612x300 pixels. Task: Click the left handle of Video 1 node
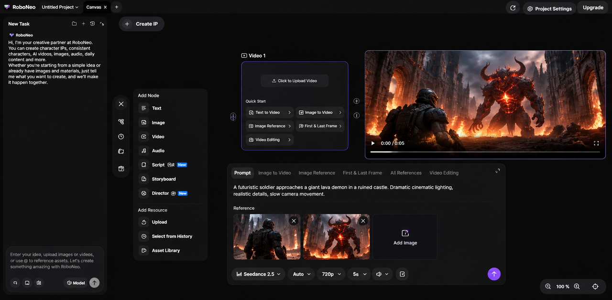coord(233,117)
